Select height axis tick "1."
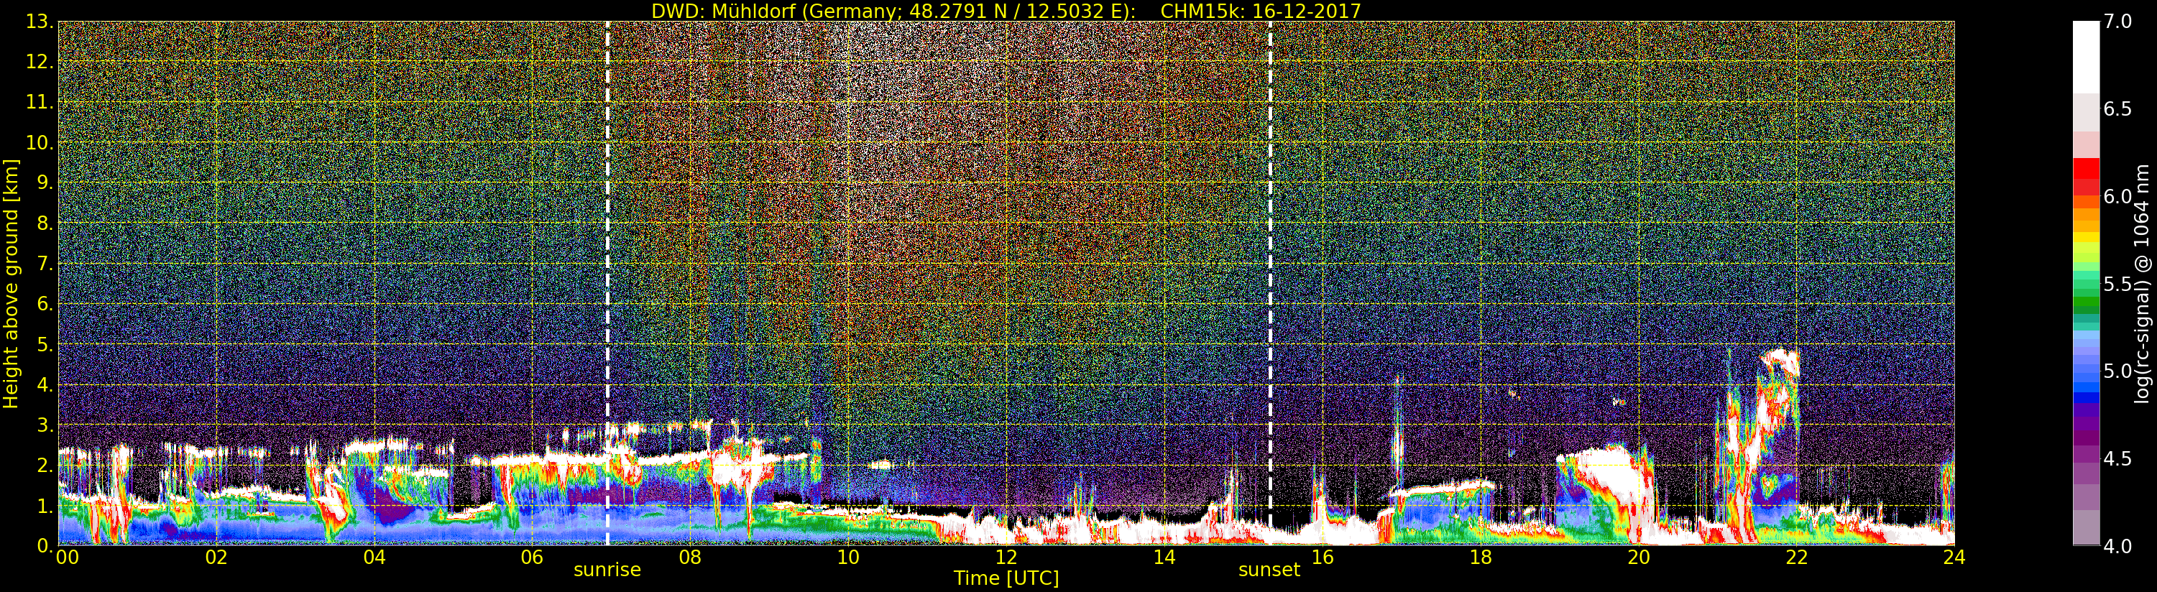Screen dimensions: 2157x592 (45, 505)
